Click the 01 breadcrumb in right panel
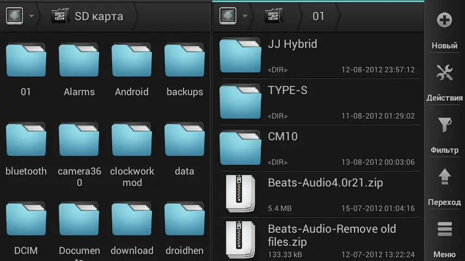 click(319, 16)
